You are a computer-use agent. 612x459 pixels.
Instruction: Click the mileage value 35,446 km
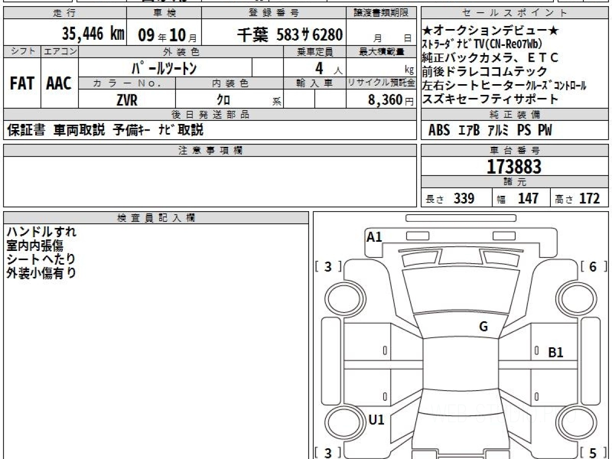[x=93, y=34]
